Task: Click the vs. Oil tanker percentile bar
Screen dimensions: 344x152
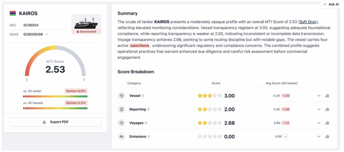Action: pyautogui.click(x=55, y=96)
